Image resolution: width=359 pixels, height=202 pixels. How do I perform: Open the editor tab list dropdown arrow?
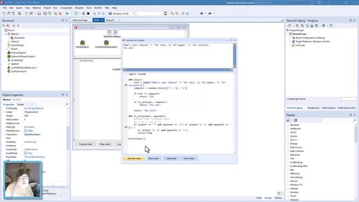(x=282, y=20)
